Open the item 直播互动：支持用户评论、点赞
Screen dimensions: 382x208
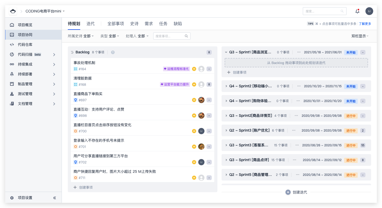[99, 109]
